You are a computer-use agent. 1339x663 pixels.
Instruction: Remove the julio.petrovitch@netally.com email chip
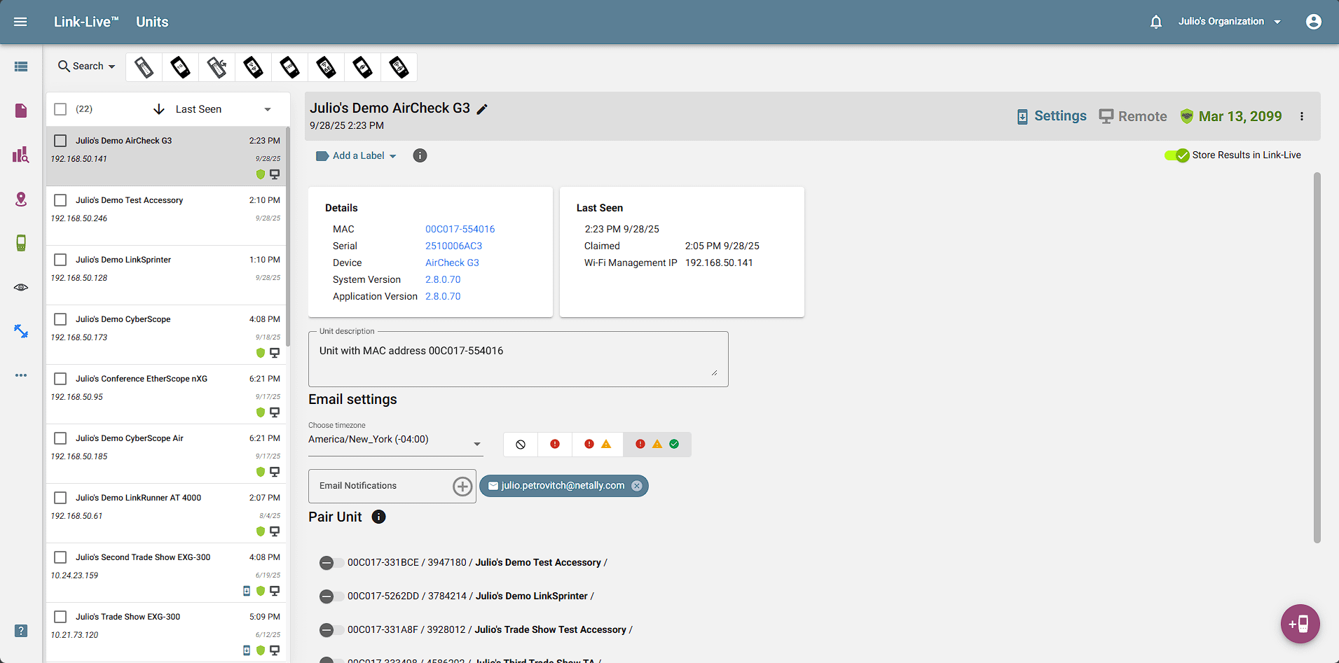point(636,485)
